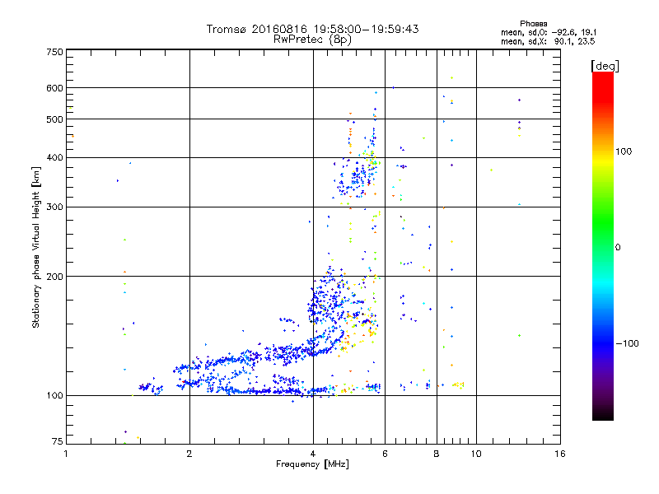Click the y-axis tick label '200'

point(54,277)
